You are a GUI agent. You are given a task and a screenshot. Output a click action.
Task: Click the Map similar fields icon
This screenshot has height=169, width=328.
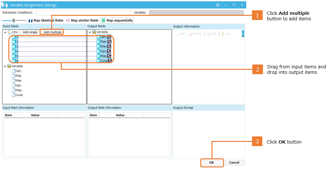[68, 21]
